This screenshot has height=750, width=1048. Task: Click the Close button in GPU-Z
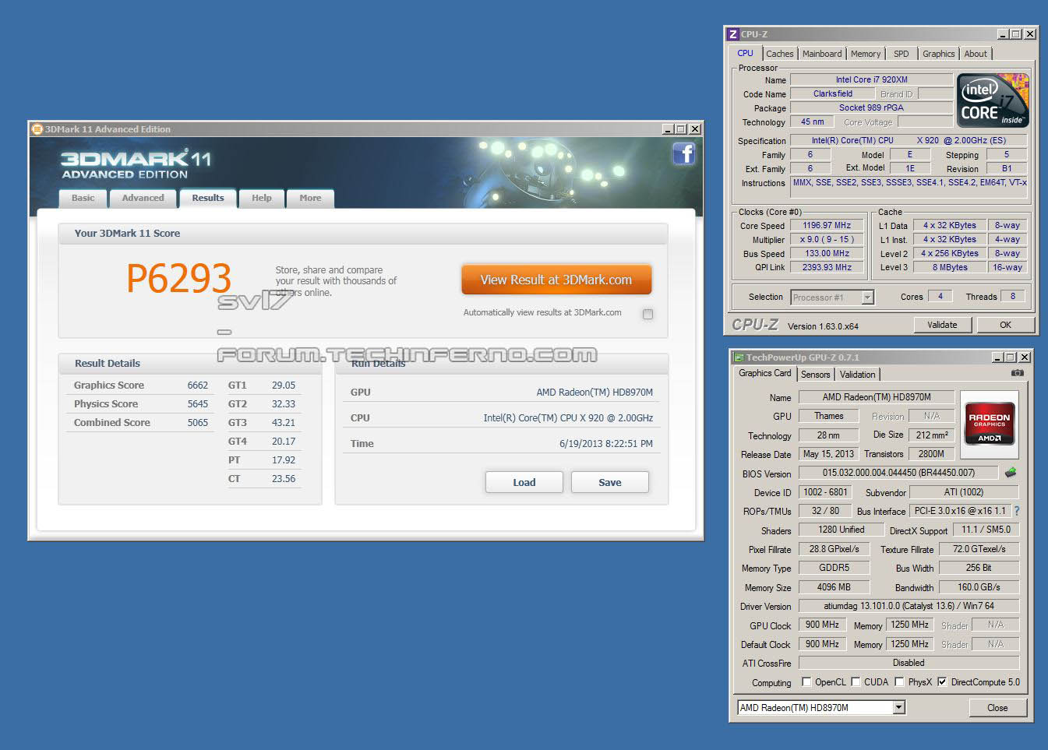click(997, 707)
